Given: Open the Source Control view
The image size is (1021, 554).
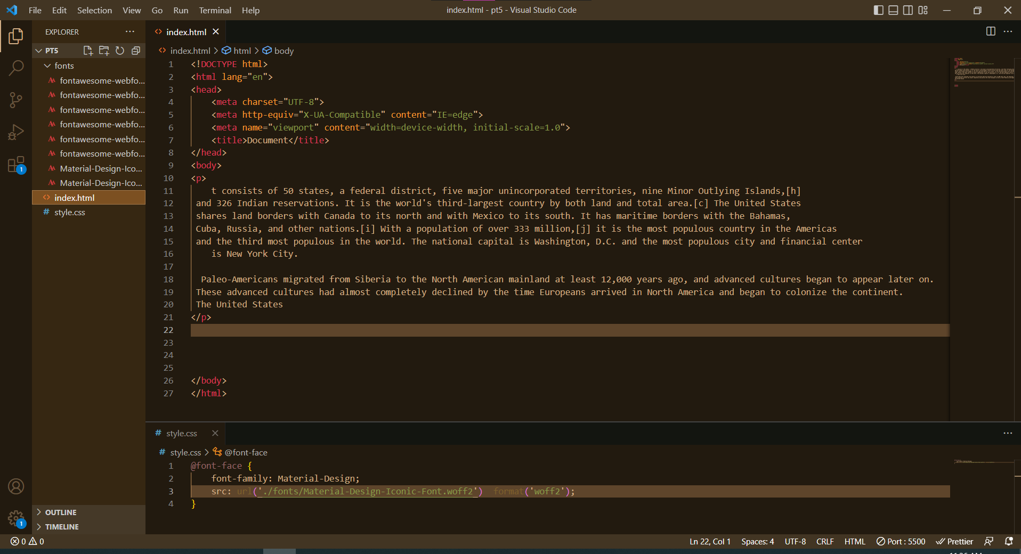Looking at the screenshot, I should point(16,100).
